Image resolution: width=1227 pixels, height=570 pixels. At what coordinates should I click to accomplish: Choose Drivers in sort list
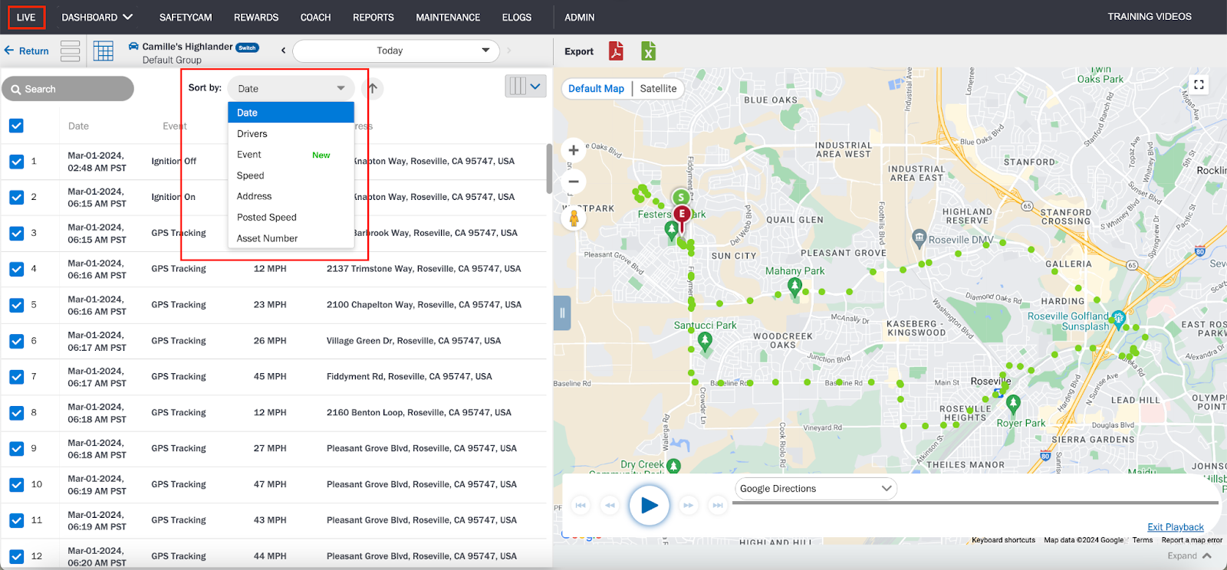[x=291, y=134]
